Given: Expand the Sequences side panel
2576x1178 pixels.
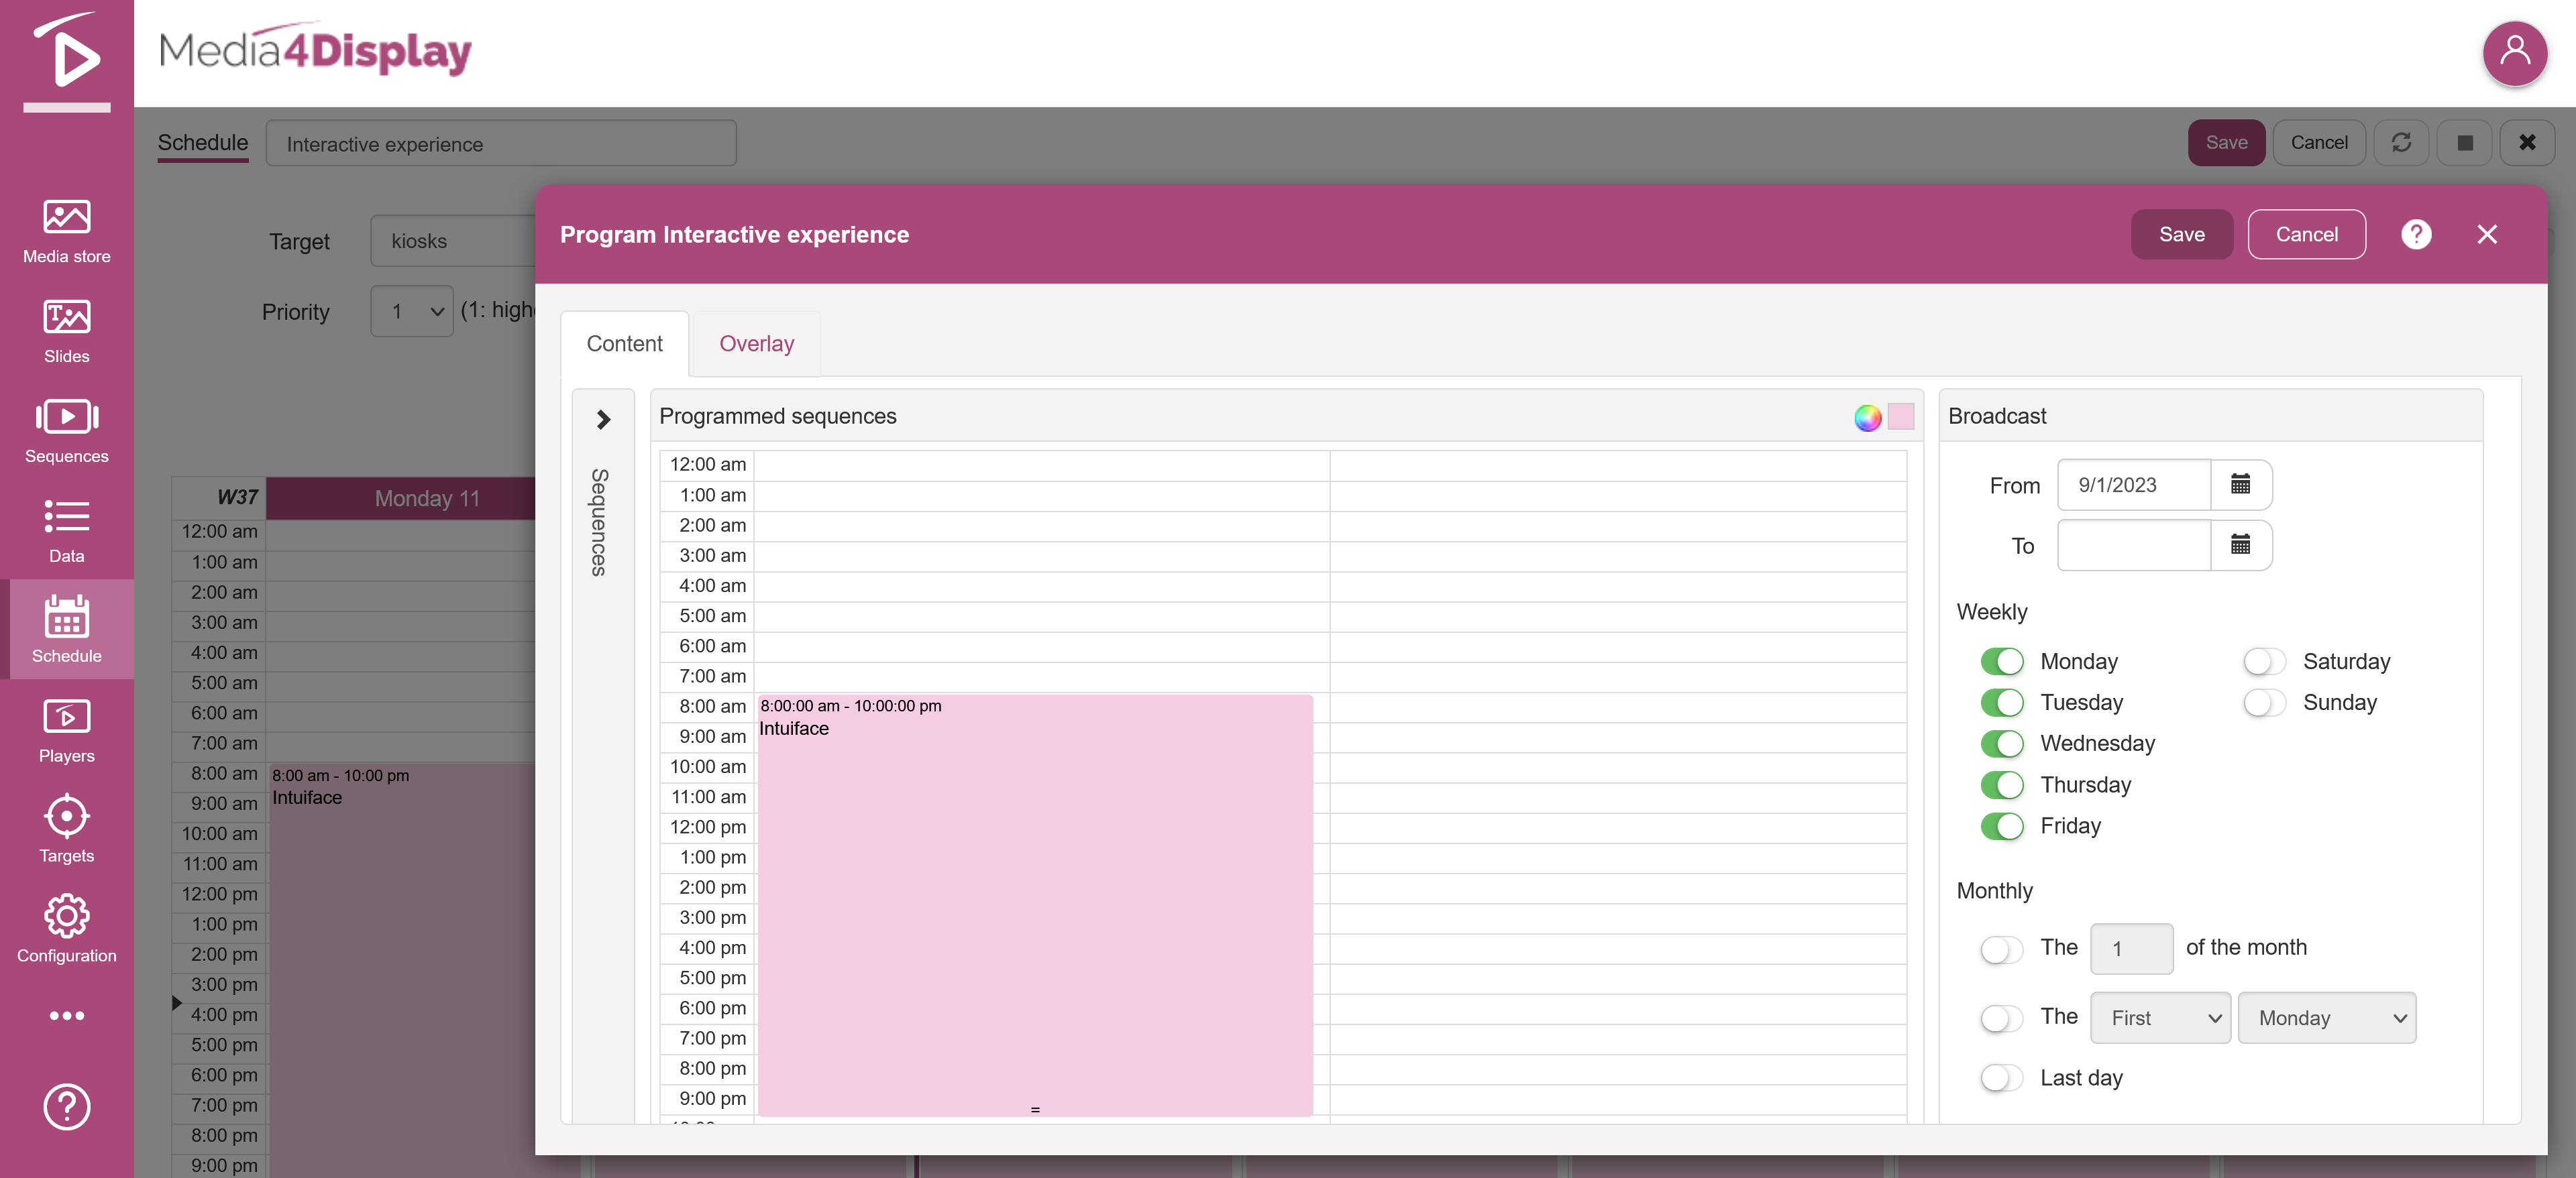Looking at the screenshot, I should pos(603,420).
